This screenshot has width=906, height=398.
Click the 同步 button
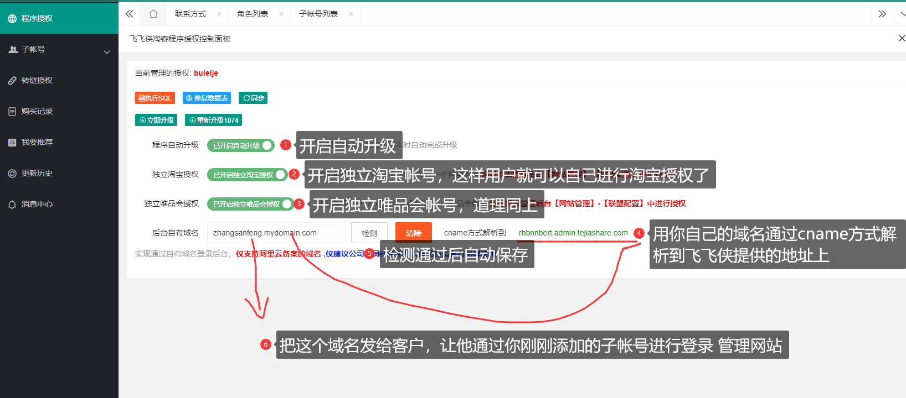253,98
